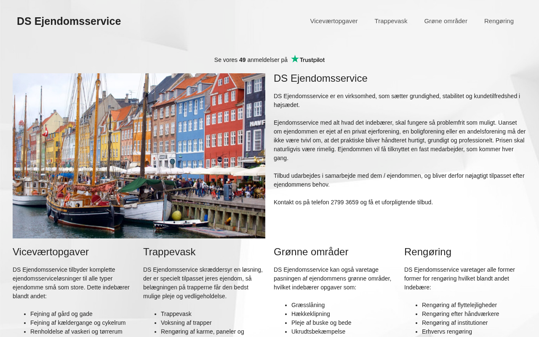This screenshot has height=337, width=539.
Task: Choose Rengøring in the top navigation
Action: (x=499, y=21)
